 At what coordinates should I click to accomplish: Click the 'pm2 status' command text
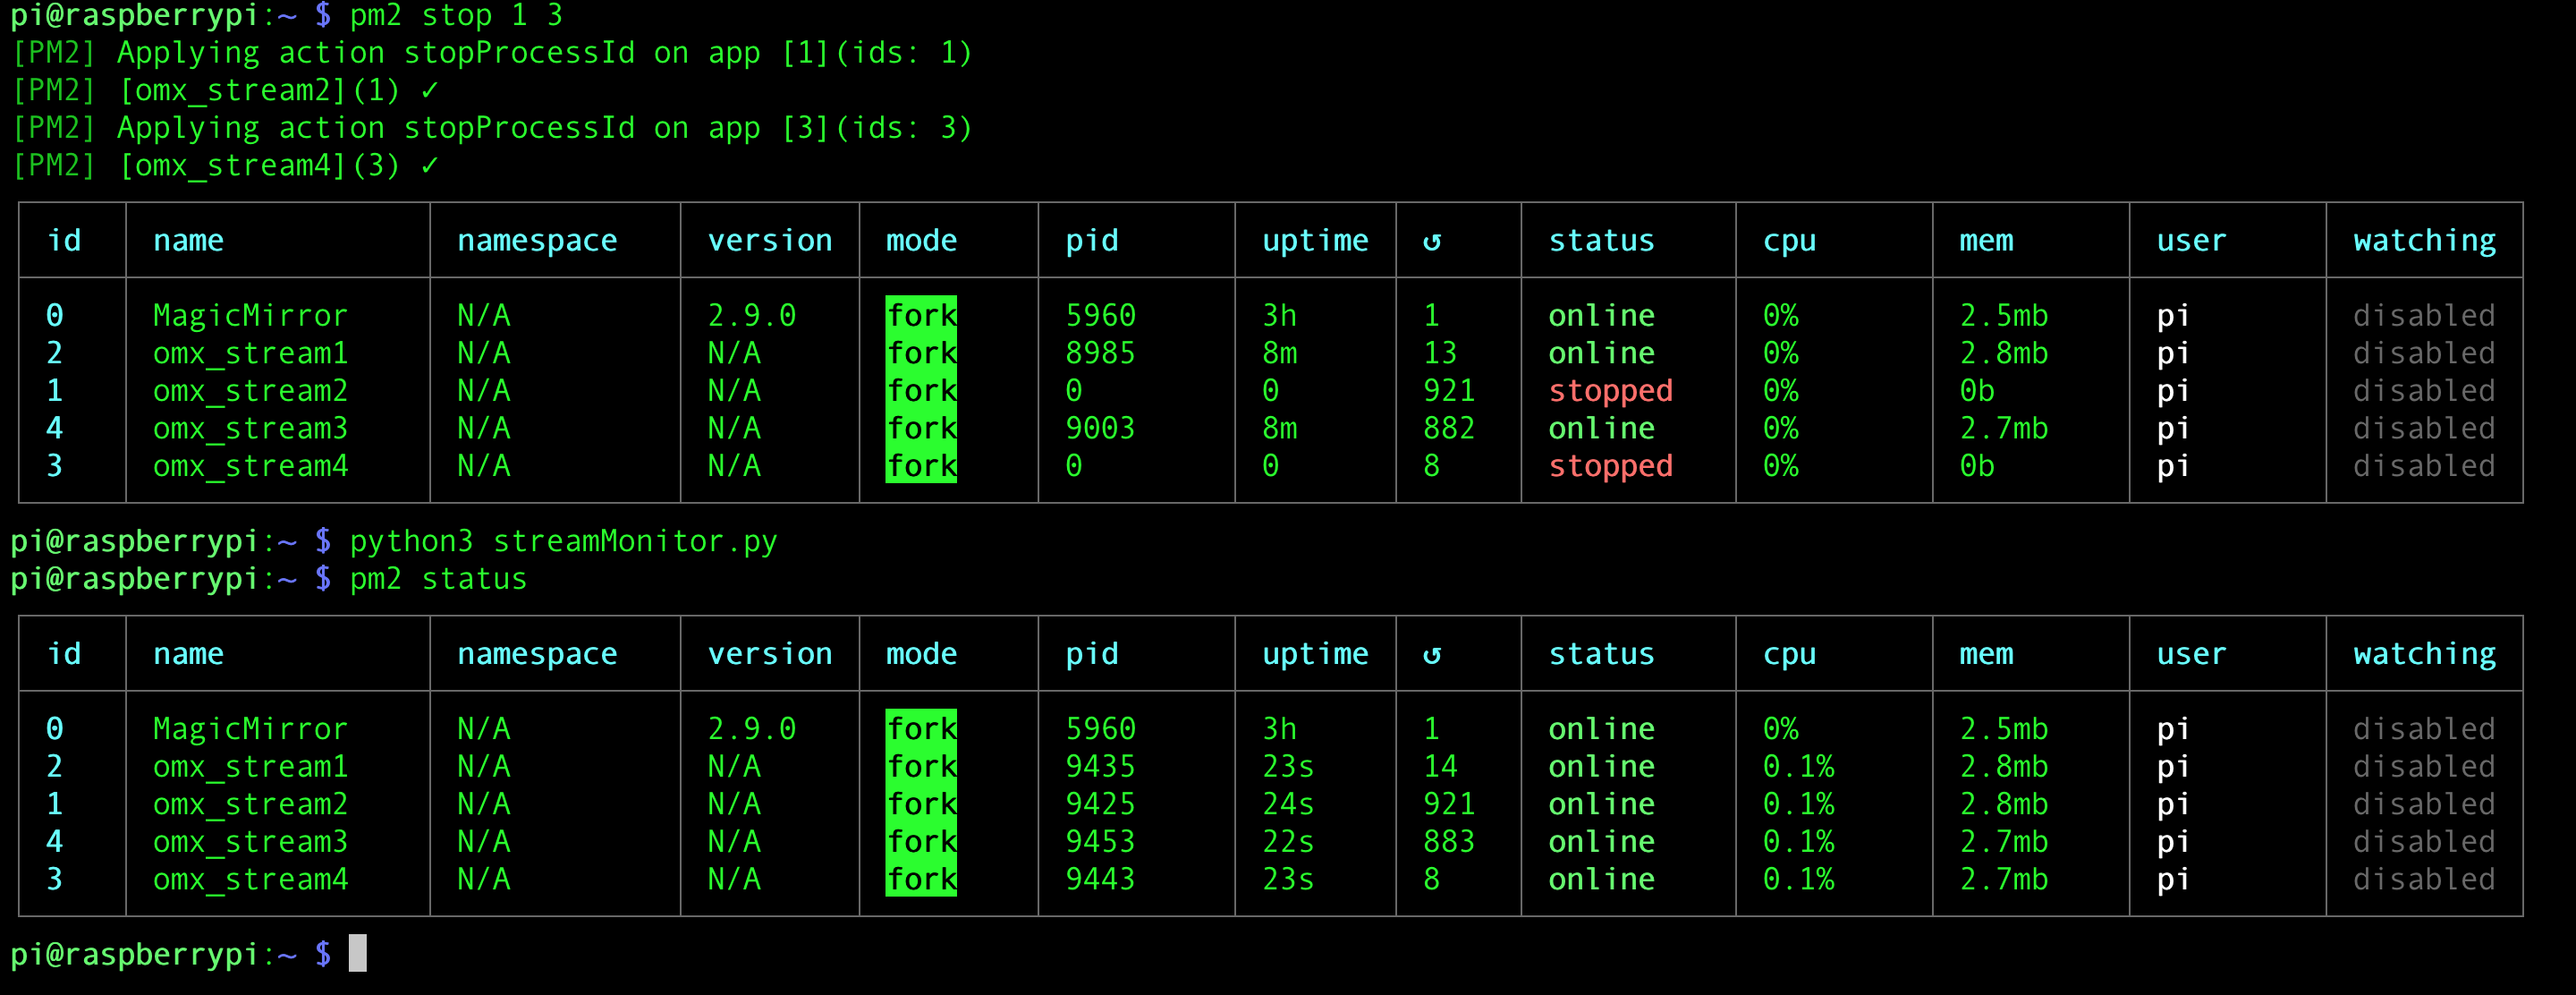click(437, 579)
